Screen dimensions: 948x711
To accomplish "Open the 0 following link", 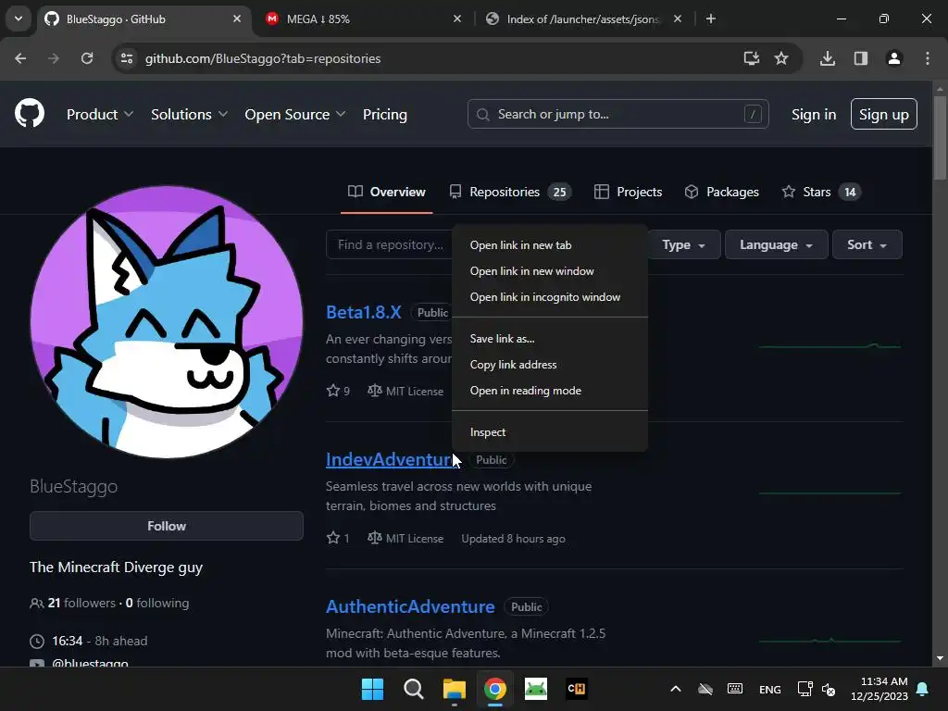I will pyautogui.click(x=157, y=603).
